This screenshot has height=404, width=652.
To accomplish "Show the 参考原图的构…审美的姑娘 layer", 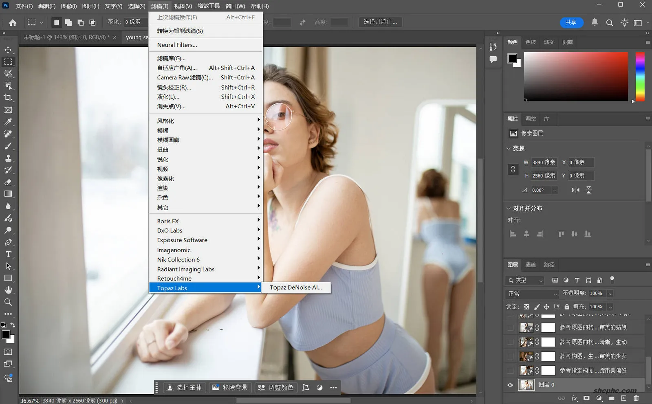I will pyautogui.click(x=510, y=327).
